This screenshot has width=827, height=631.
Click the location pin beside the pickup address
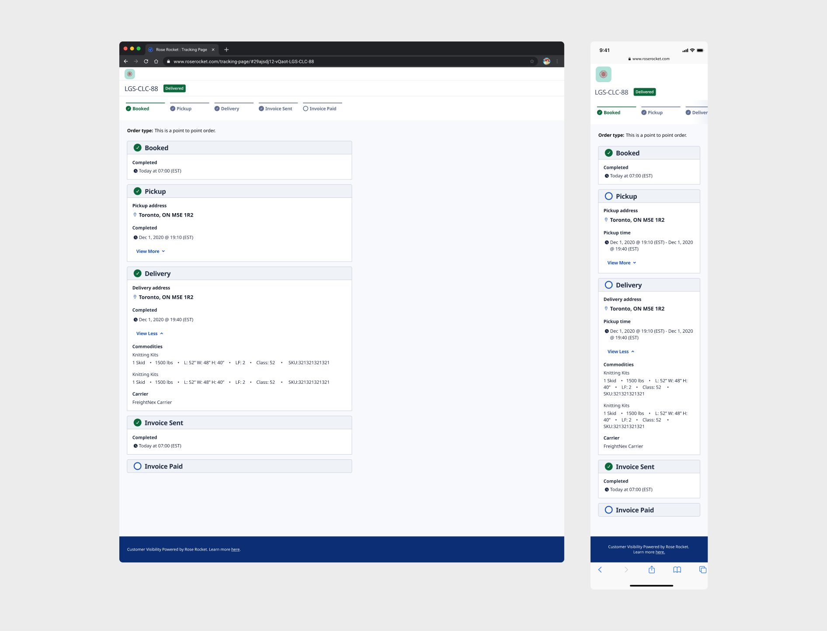[x=135, y=214]
